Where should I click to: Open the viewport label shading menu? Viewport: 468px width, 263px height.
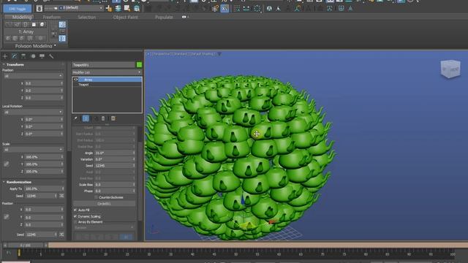[203, 54]
